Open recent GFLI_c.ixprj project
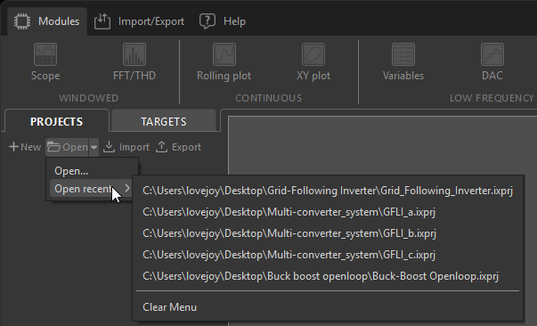Viewport: 537px width, 326px height. (328, 255)
